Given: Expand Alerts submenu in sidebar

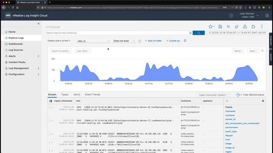Looking at the screenshot, I should click(x=38, y=56).
